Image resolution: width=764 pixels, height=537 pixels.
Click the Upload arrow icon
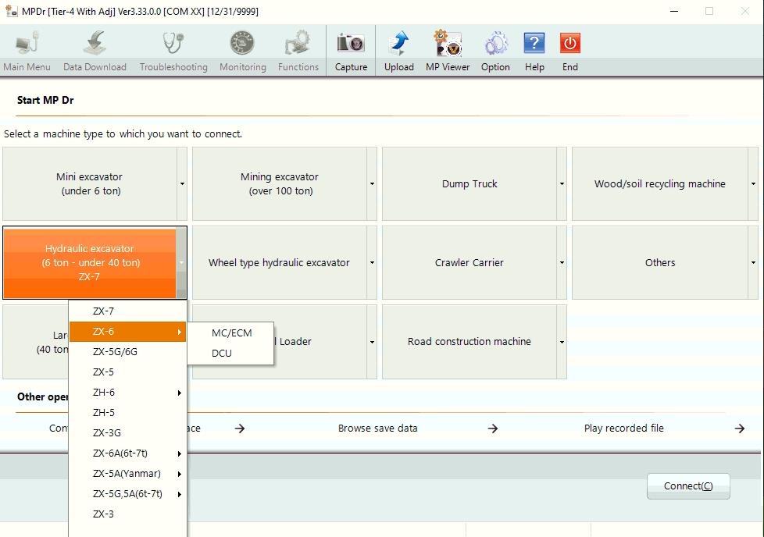click(398, 52)
